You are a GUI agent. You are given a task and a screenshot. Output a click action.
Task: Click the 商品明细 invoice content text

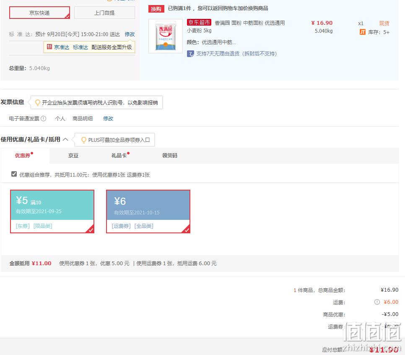point(83,118)
